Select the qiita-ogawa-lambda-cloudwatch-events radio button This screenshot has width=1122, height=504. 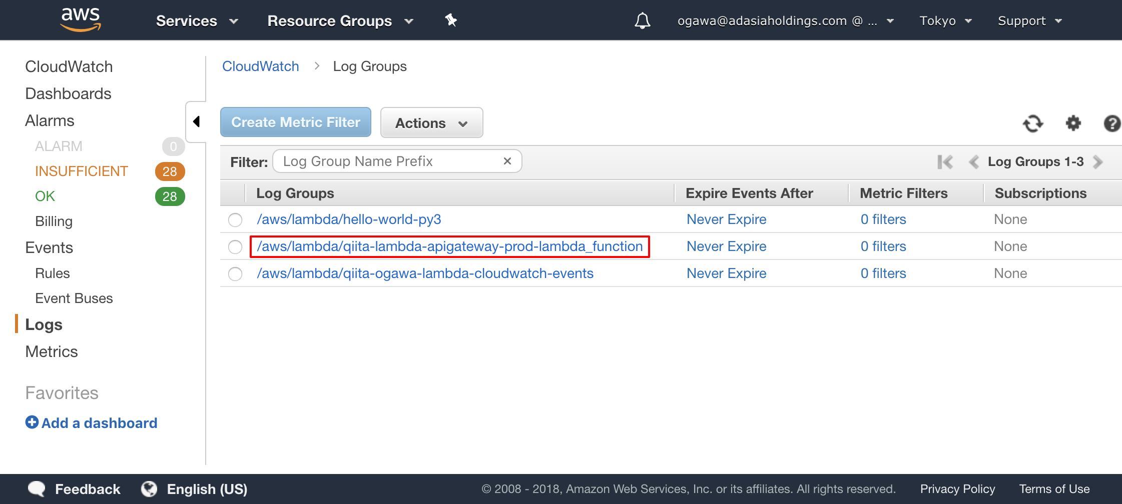(235, 273)
